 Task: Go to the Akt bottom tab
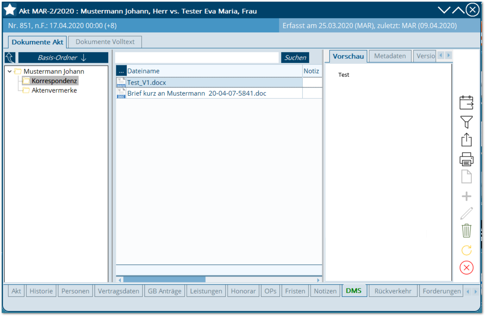click(x=16, y=291)
